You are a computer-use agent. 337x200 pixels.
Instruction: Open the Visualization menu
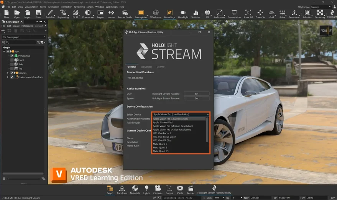pos(31,7)
